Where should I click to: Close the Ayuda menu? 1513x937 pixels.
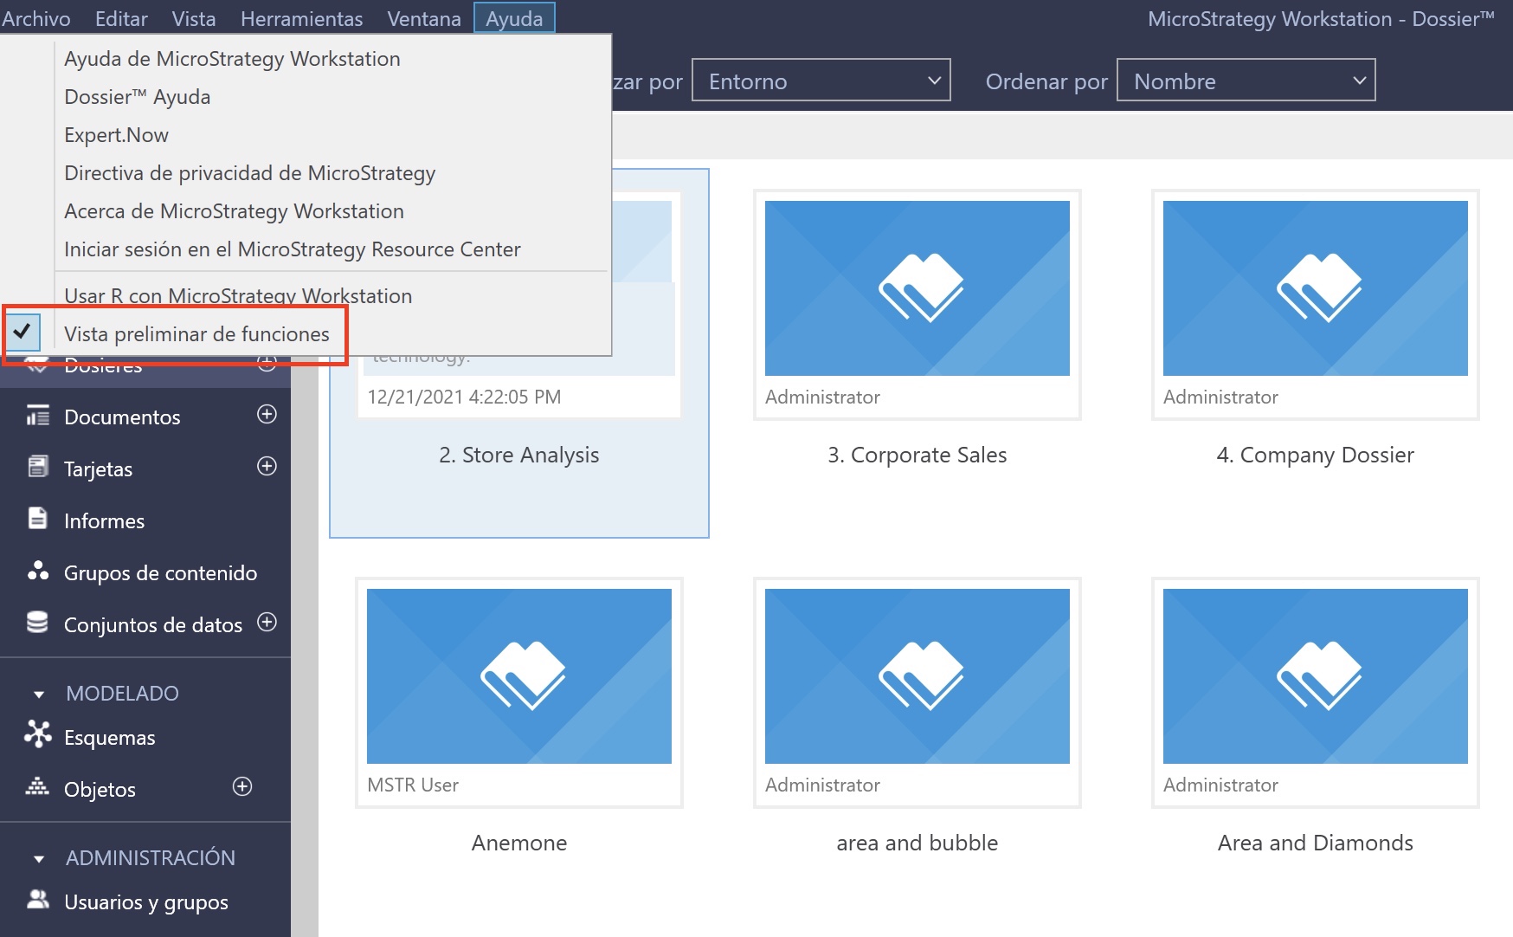pyautogui.click(x=514, y=18)
